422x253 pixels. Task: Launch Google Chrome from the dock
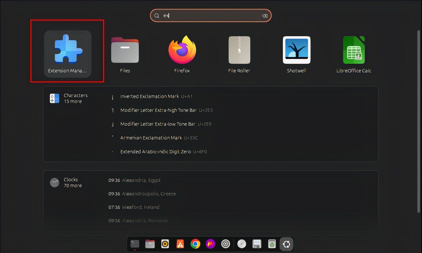(195, 244)
